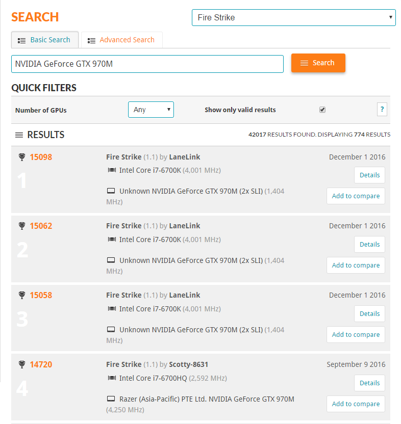Click the GPU monitor icon in result 3

[x=111, y=330]
